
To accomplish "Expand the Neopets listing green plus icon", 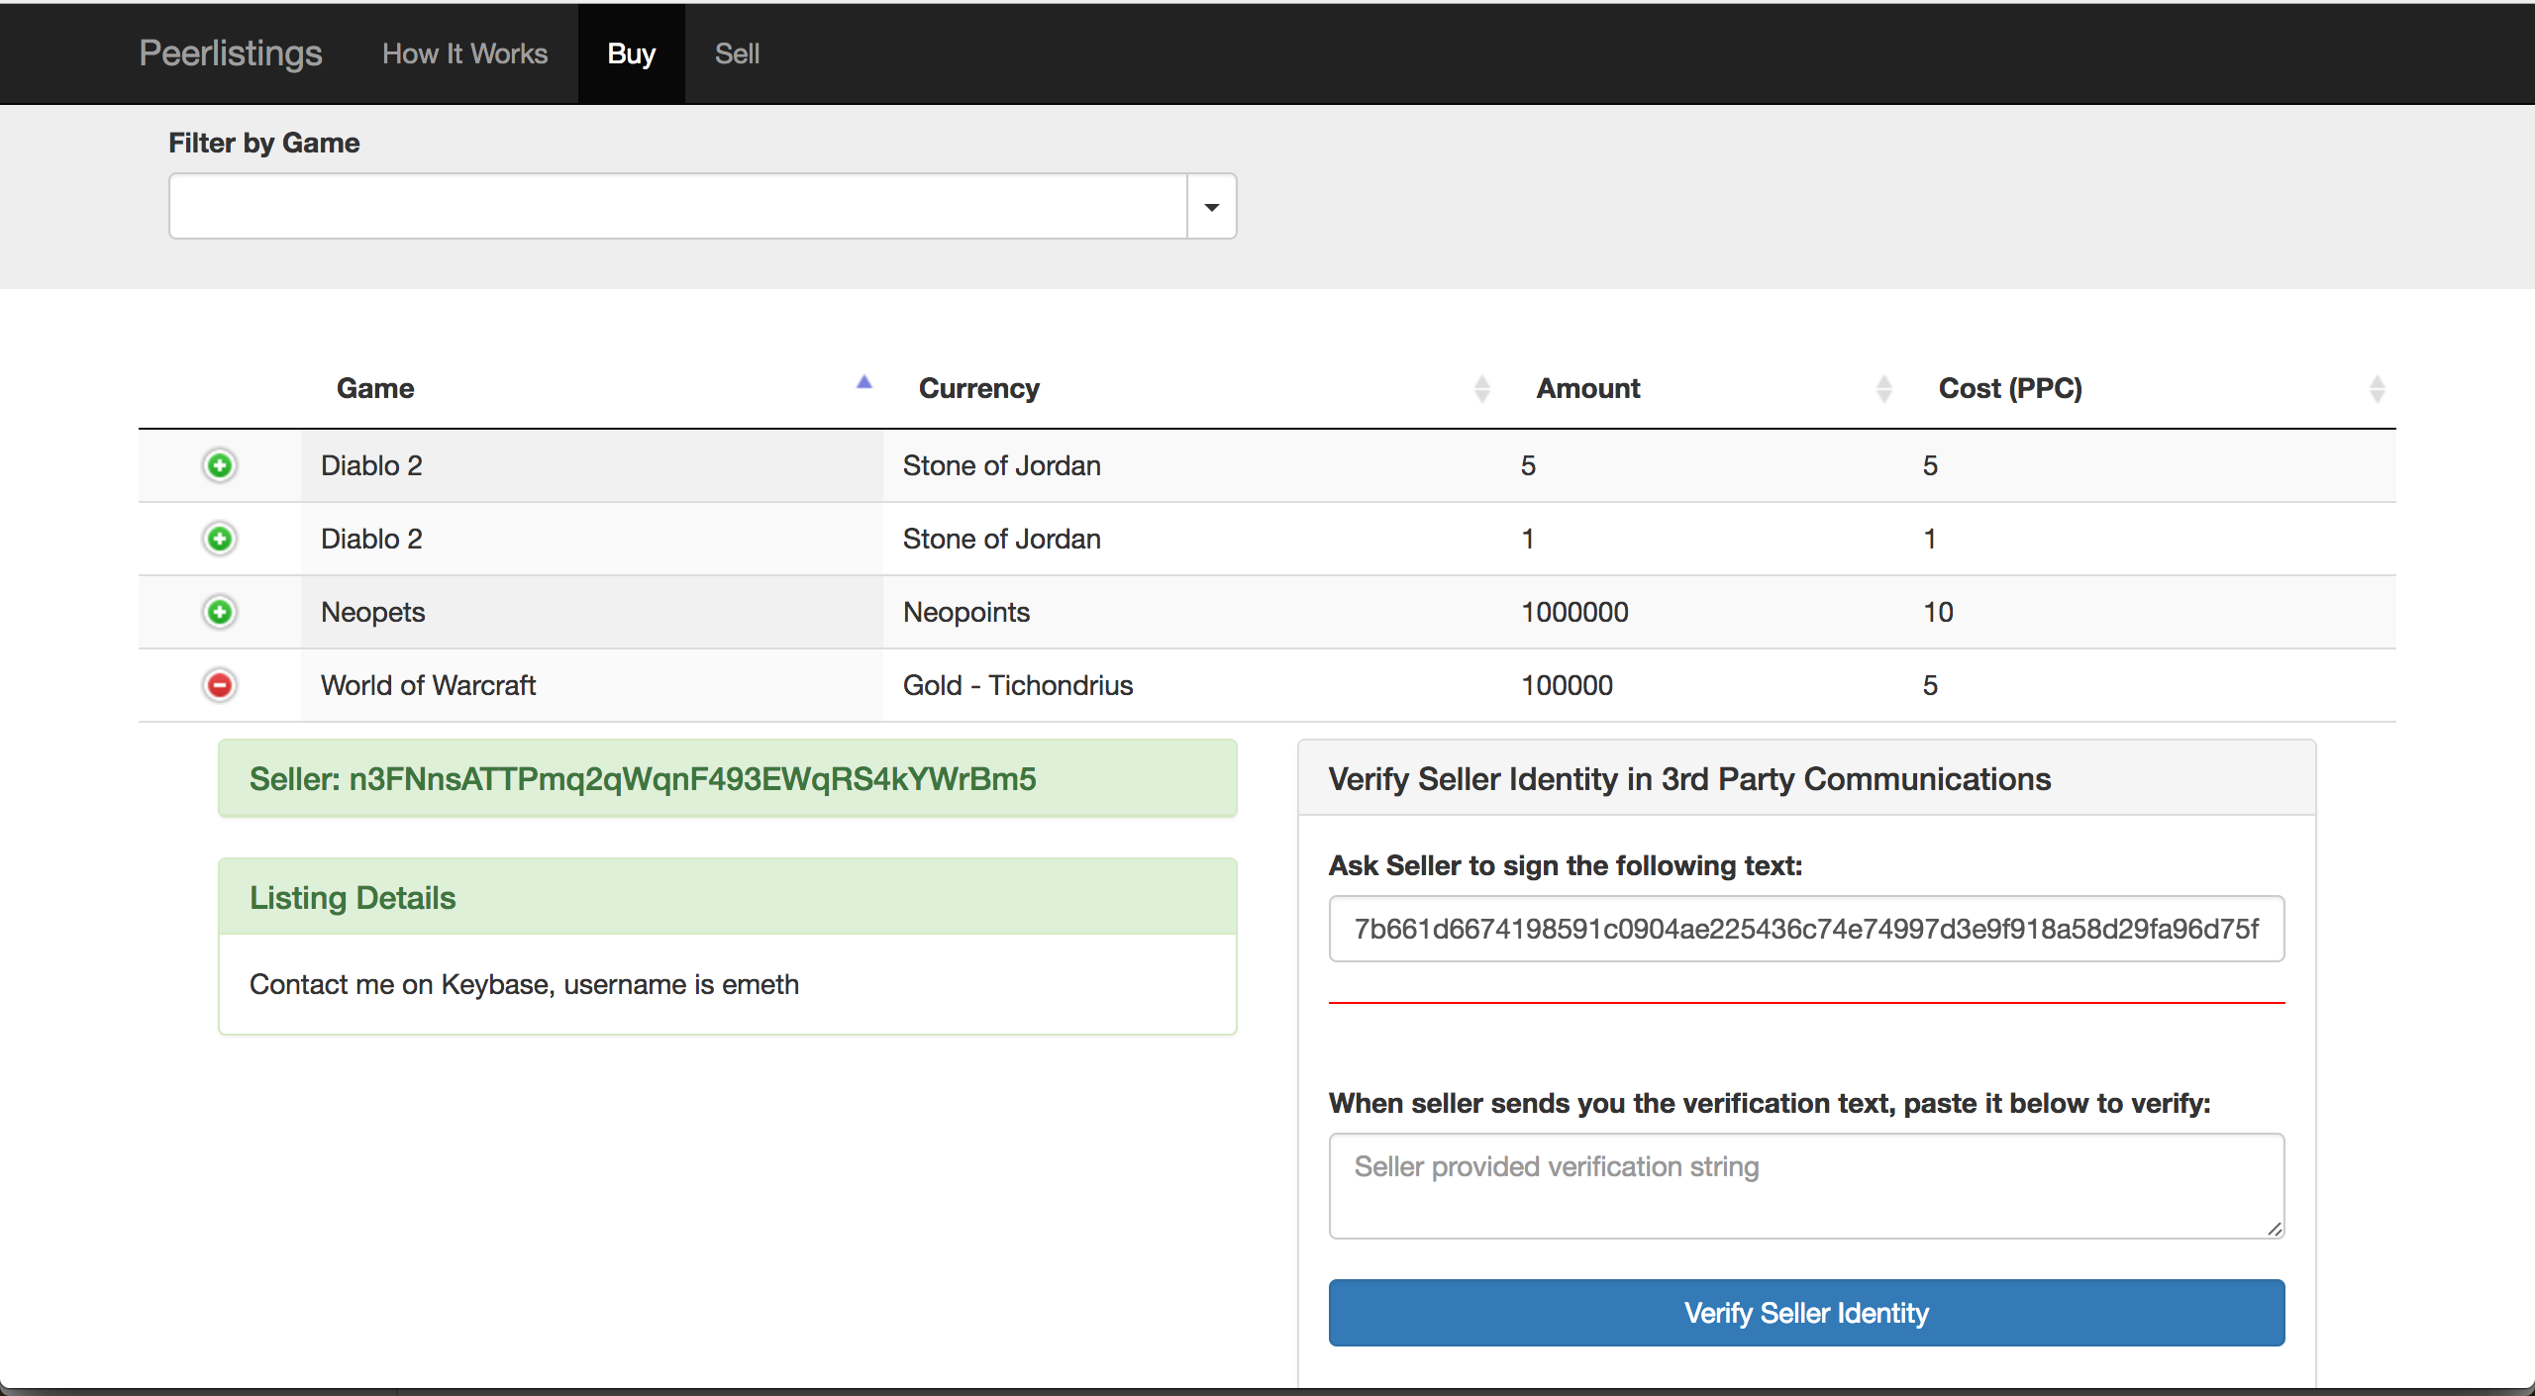I will tap(220, 612).
